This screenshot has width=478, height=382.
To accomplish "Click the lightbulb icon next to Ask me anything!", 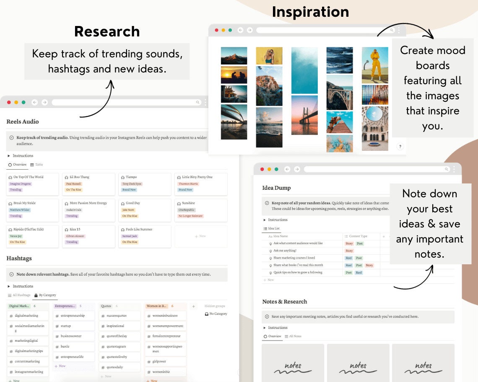I will (270, 250).
